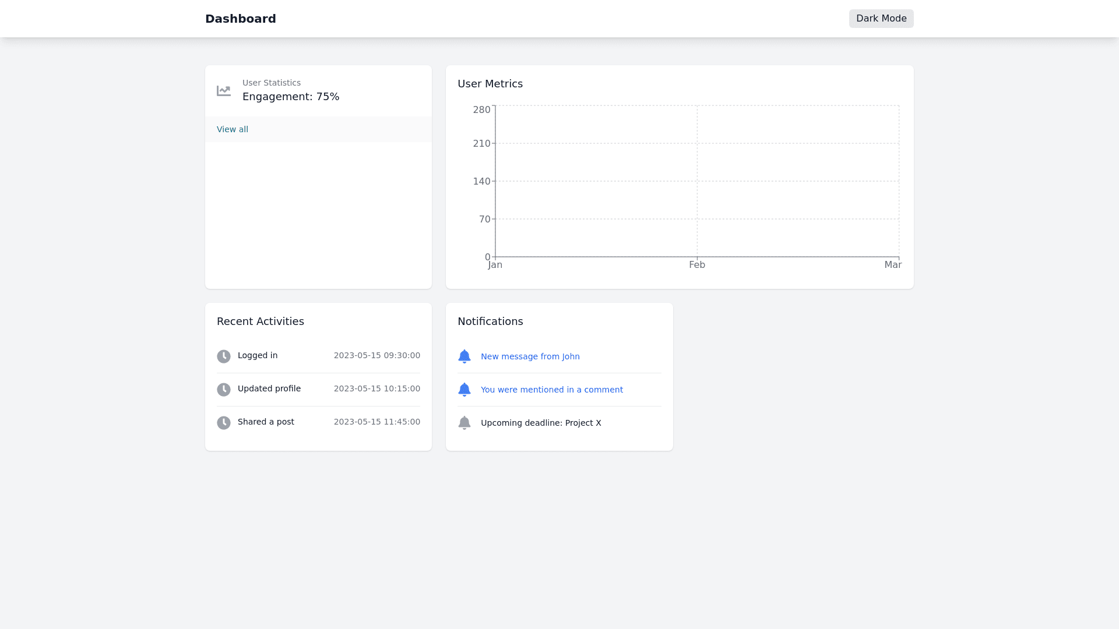Open You were mentioned in a comment
Image resolution: width=1119 pixels, height=629 pixels.
551,390
